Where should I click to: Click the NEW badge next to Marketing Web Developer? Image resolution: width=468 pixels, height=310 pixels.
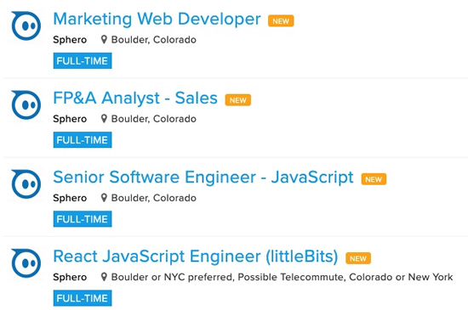click(x=281, y=21)
